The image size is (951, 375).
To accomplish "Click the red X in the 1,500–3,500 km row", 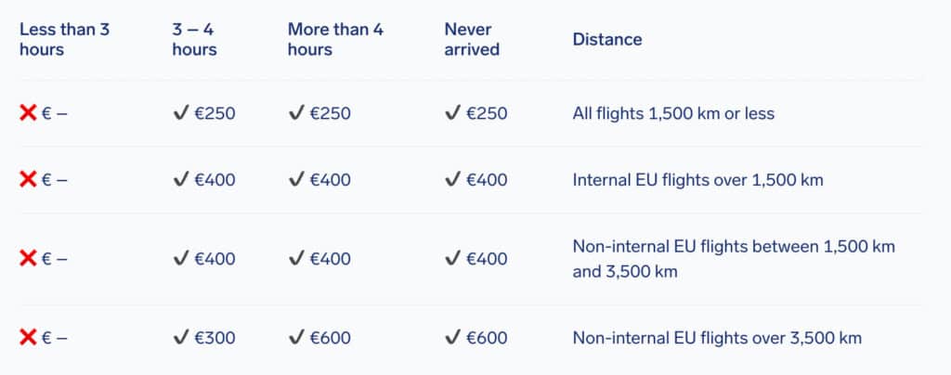I will [28, 258].
